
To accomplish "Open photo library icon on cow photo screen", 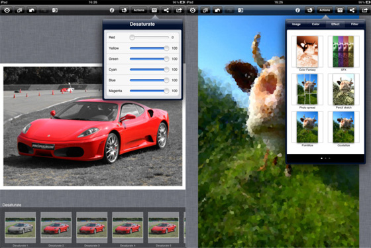I will (205, 10).
